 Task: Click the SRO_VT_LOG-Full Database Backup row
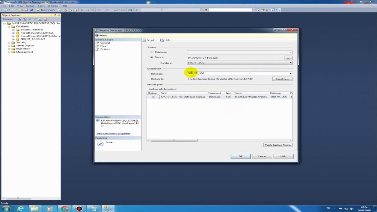click(219, 97)
